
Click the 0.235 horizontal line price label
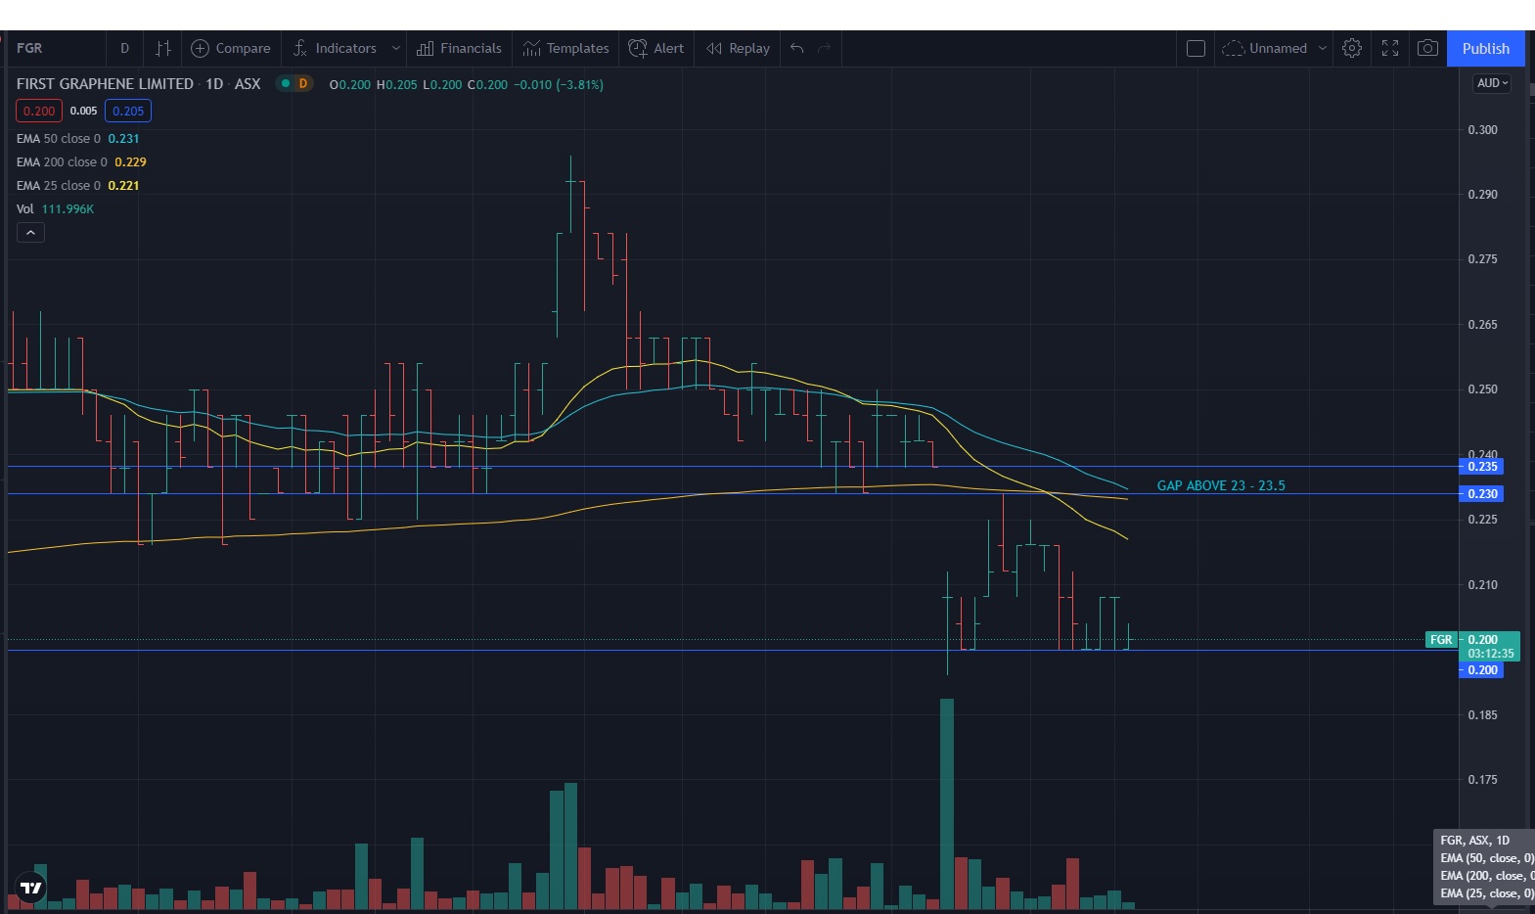click(1482, 467)
